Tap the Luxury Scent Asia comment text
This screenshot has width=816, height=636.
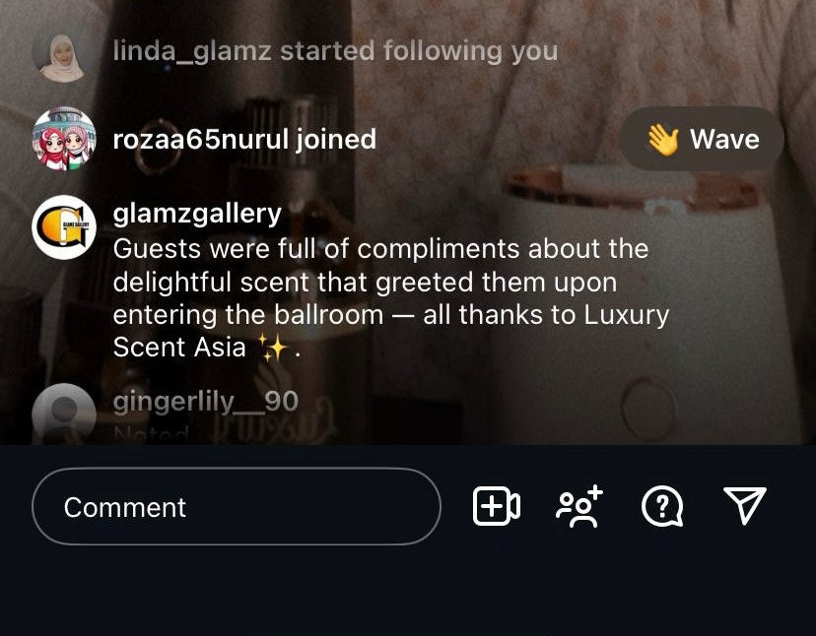pyautogui.click(x=391, y=298)
